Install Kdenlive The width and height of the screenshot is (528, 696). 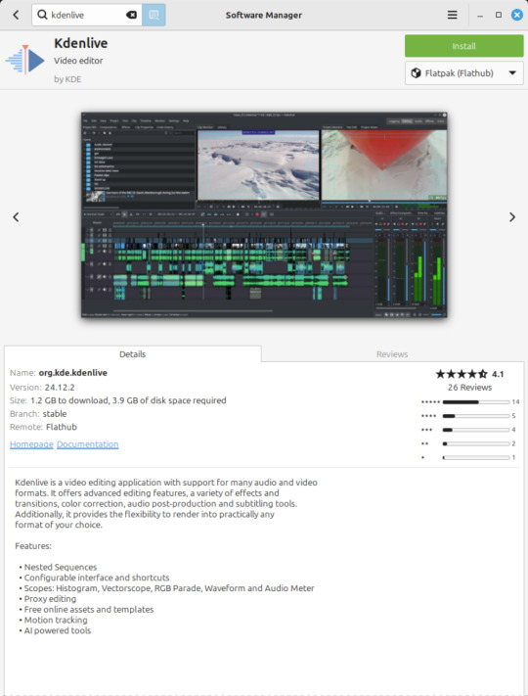point(463,46)
